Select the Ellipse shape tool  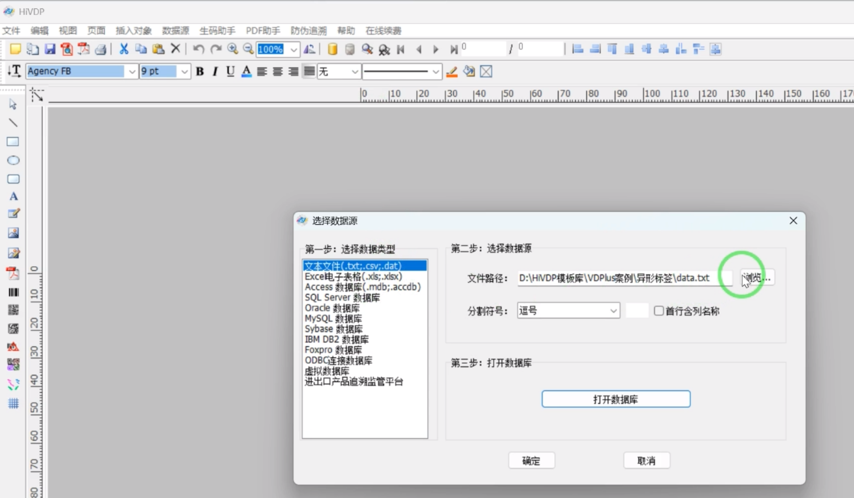point(13,160)
